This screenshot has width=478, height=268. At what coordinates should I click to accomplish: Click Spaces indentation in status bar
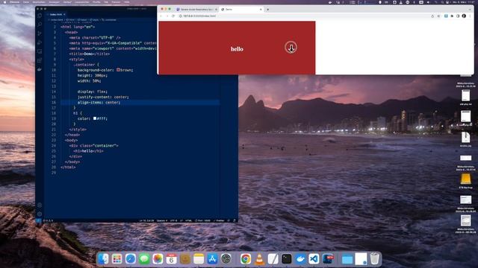pyautogui.click(x=162, y=220)
